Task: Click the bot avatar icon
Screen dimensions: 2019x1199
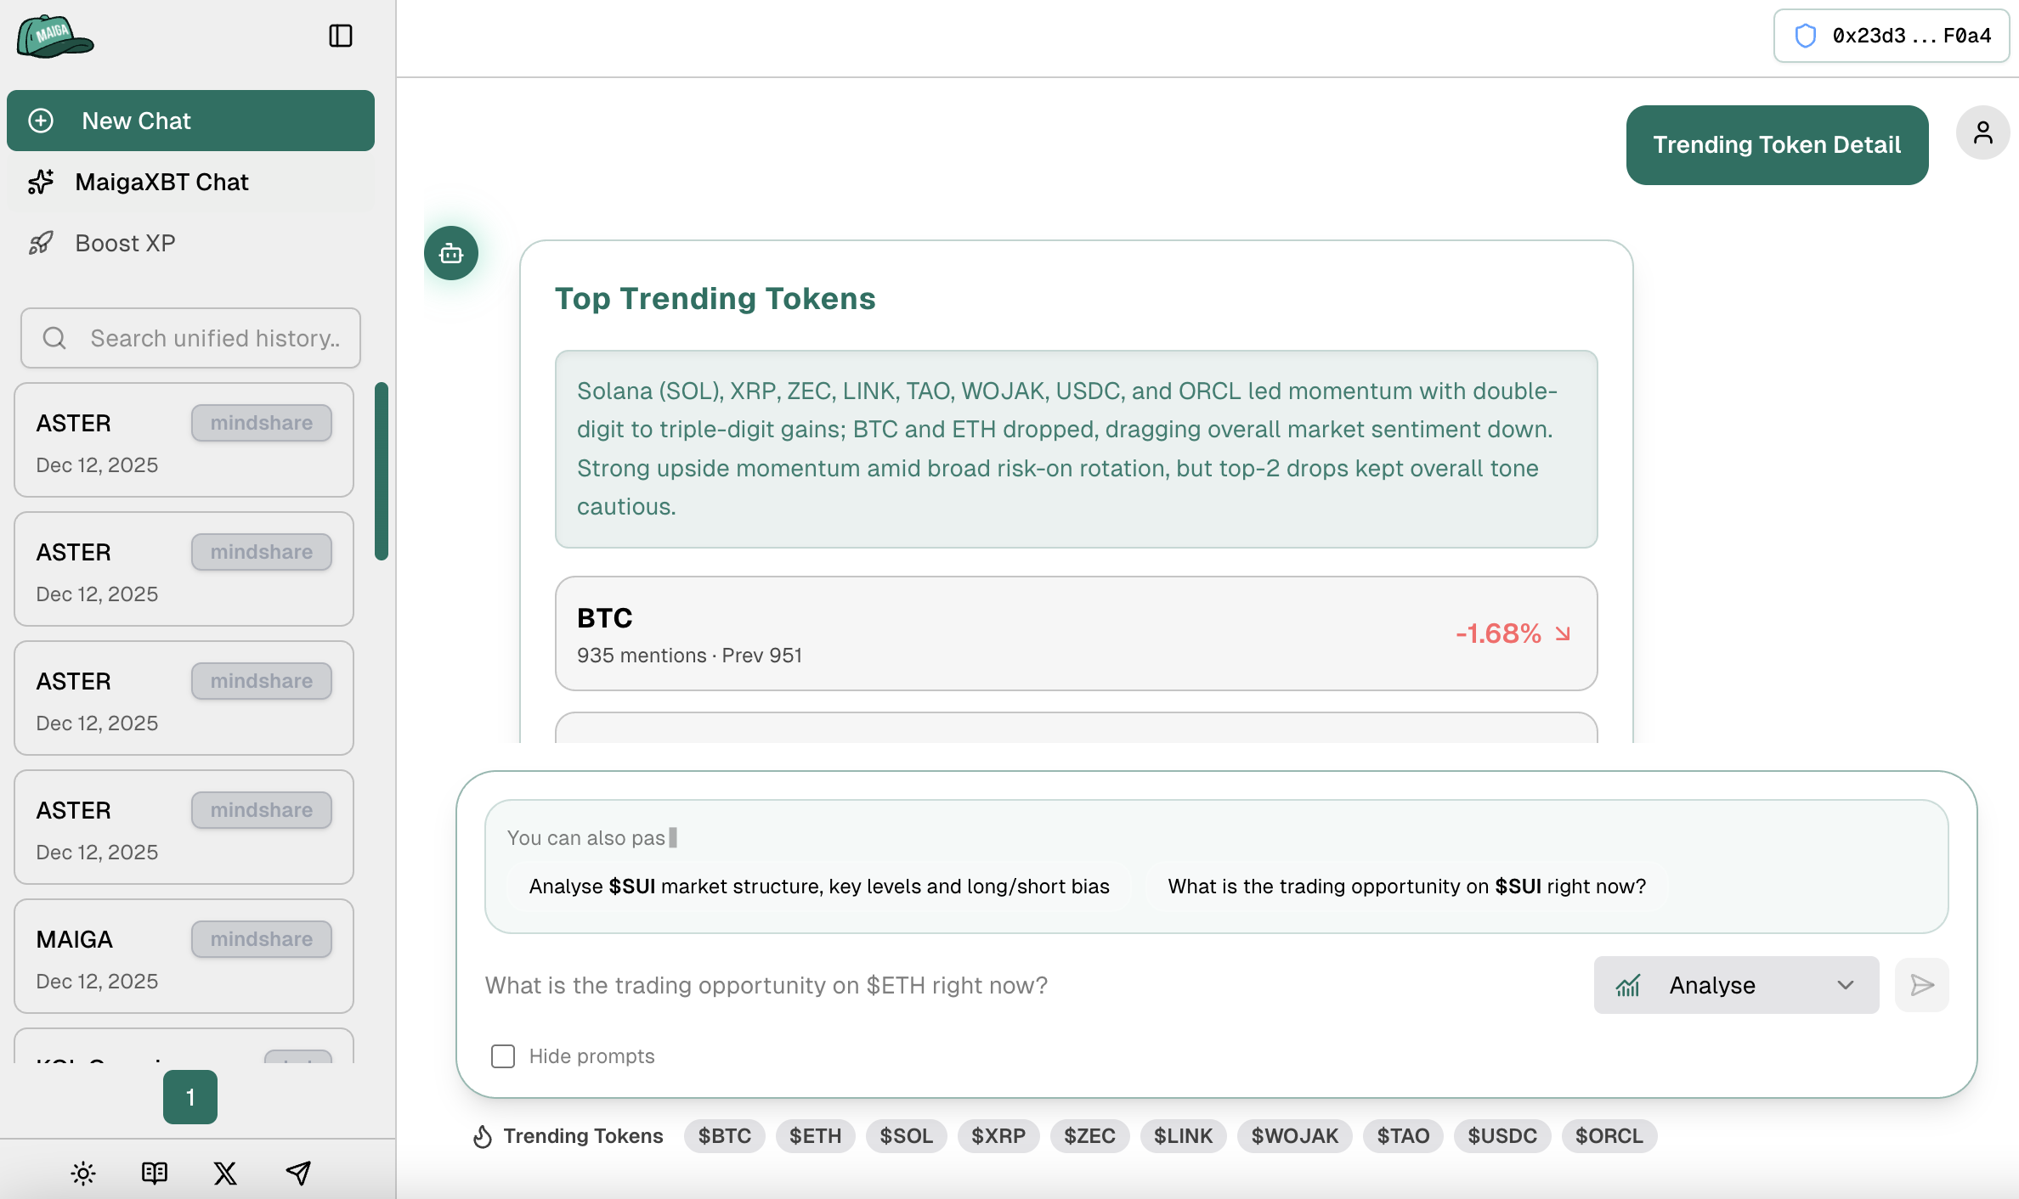Action: coord(451,253)
